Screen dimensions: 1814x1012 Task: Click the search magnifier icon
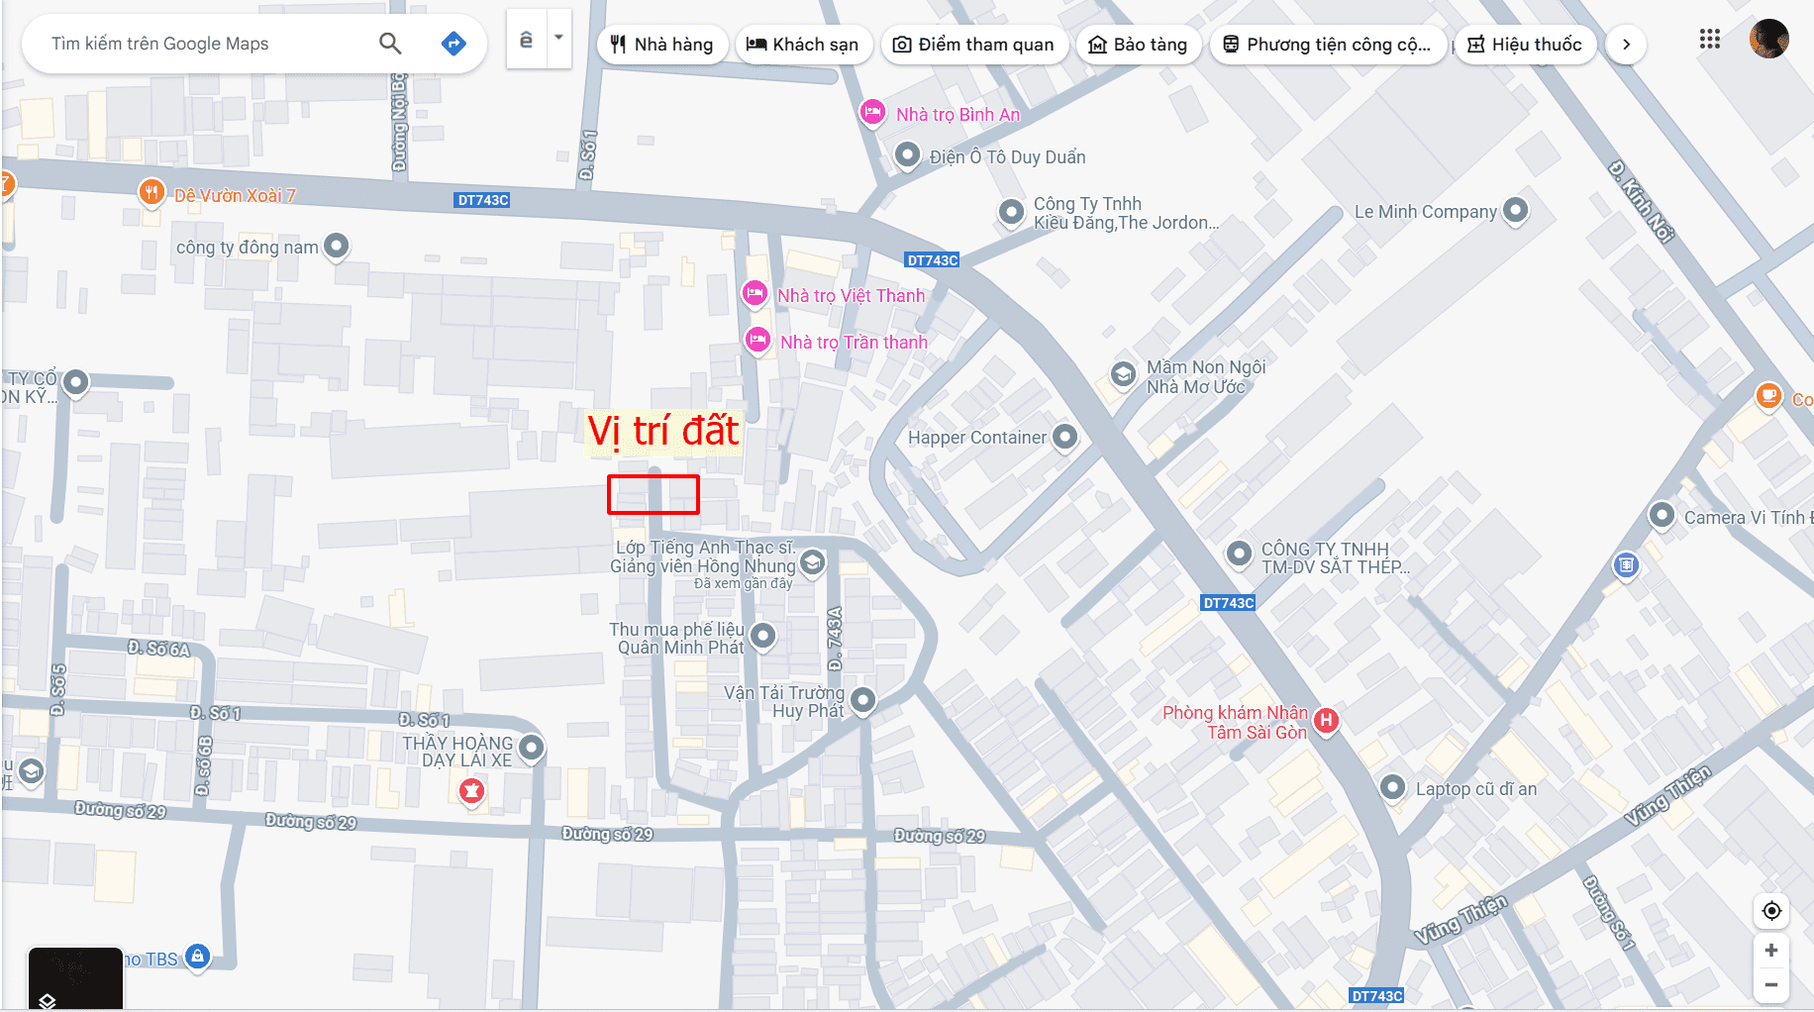[390, 44]
